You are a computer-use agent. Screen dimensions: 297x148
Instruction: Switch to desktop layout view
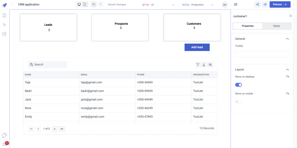click(x=79, y=4)
